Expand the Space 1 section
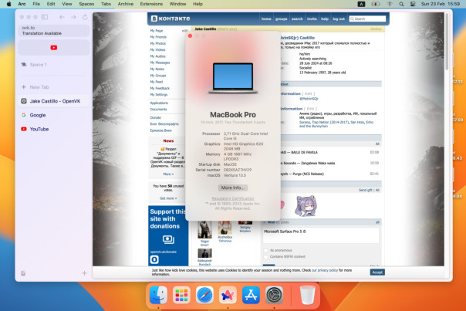 (x=39, y=65)
